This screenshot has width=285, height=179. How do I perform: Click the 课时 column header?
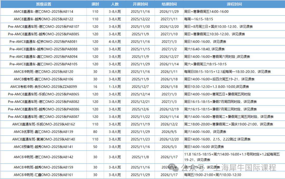tap(95, 4)
